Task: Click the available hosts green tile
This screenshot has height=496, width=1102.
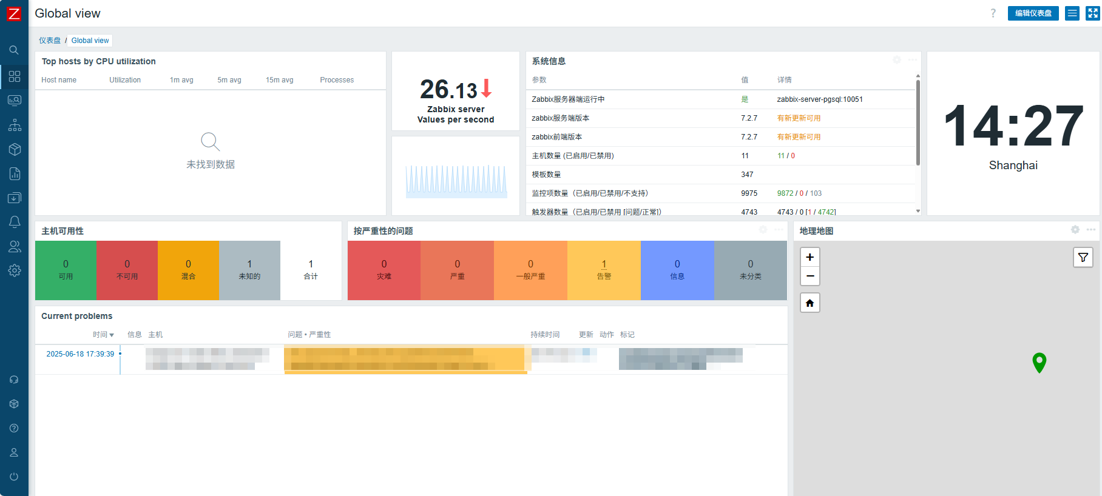Action: [66, 270]
